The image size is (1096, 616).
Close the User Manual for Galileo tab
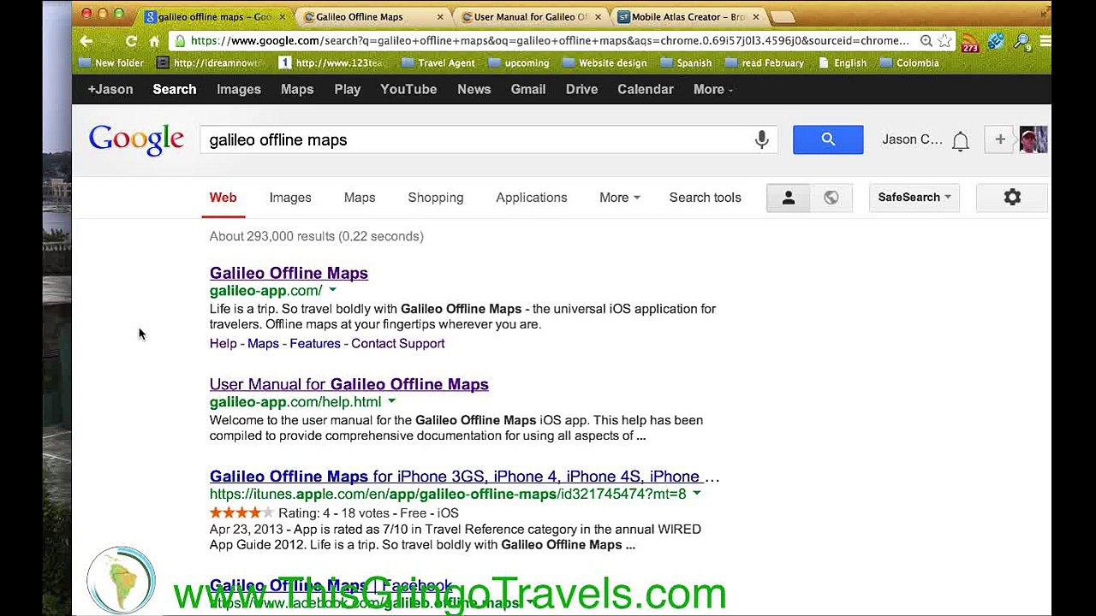pos(598,16)
